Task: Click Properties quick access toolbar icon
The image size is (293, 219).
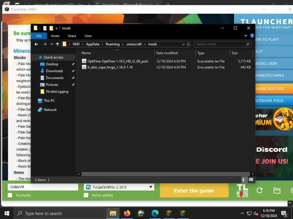Action: tap(45, 28)
